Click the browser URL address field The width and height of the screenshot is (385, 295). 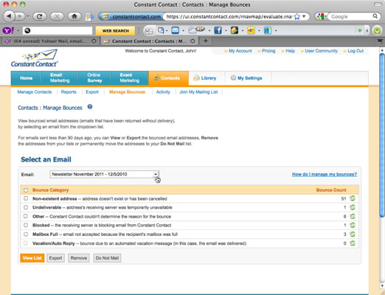click(229, 16)
